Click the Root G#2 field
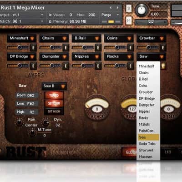 pos(26,96)
